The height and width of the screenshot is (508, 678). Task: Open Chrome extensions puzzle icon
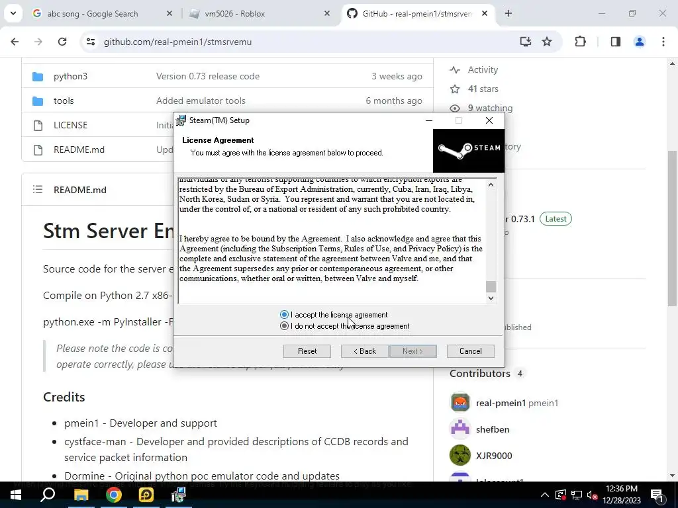[580, 42]
